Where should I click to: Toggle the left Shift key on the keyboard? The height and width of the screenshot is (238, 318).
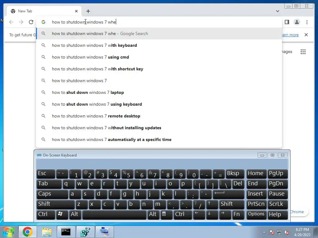[x=56, y=205]
